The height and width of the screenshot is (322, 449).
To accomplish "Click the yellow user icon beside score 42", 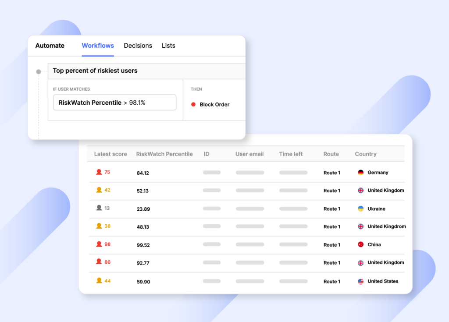I will [x=99, y=190].
